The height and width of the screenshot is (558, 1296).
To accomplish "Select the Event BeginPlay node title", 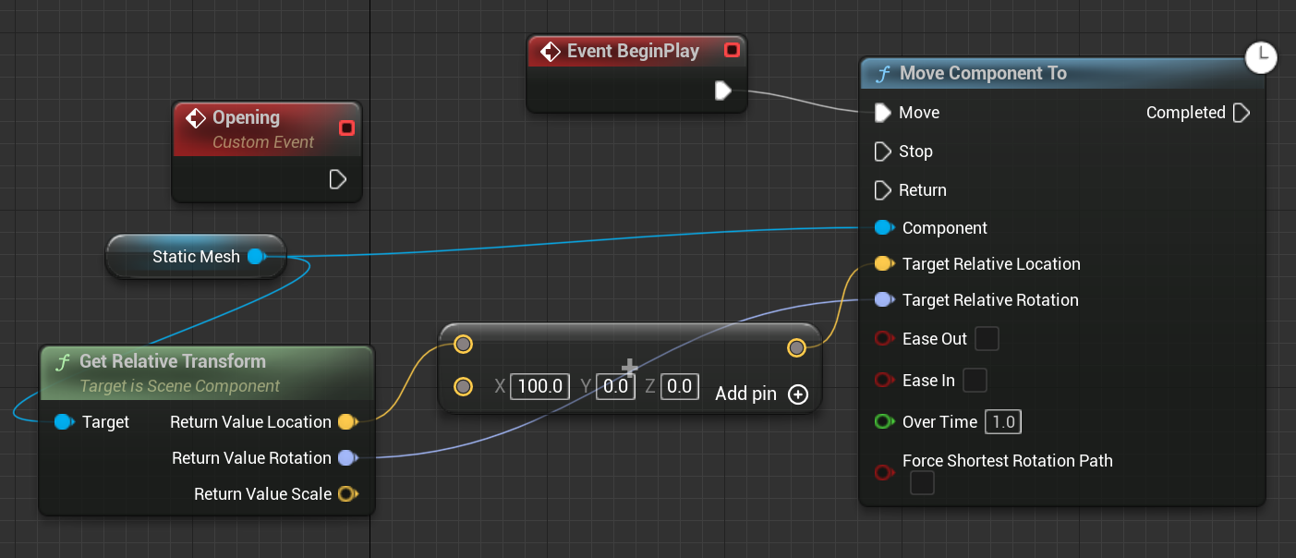I will click(x=633, y=51).
